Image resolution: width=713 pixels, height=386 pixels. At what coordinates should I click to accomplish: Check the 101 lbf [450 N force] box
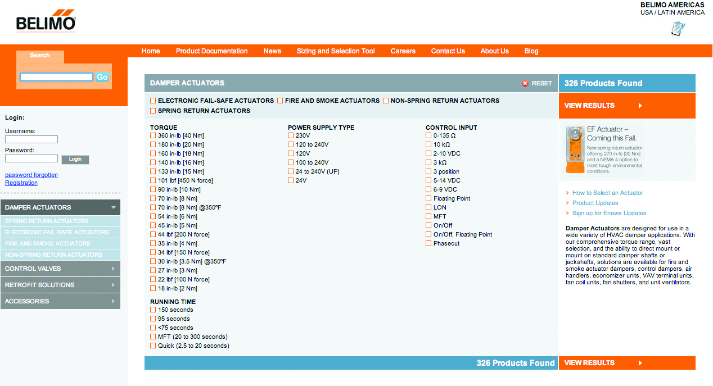[153, 180]
